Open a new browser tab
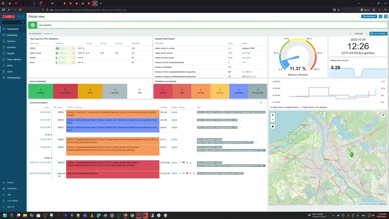Viewport: 389px width, 219px height. pyautogui.click(x=101, y=3)
